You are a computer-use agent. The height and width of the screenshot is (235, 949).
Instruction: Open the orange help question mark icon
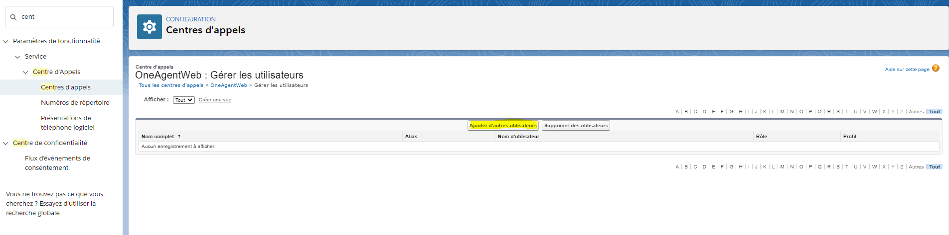click(x=936, y=69)
